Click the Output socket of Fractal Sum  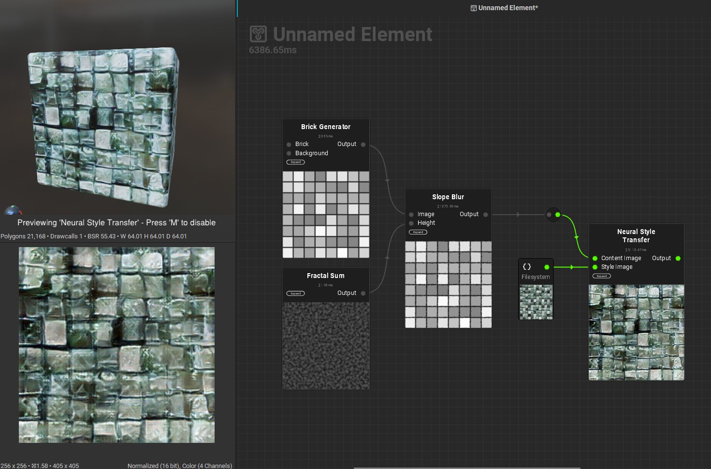(x=363, y=293)
